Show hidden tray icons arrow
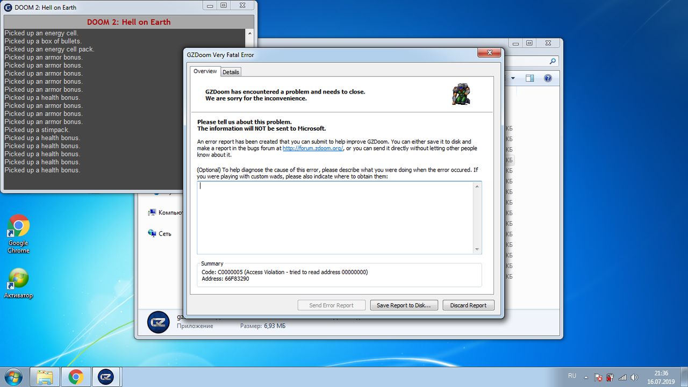Image resolution: width=688 pixels, height=387 pixels. tap(587, 377)
